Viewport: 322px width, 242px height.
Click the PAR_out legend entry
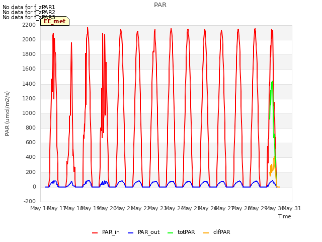pyautogui.click(x=143, y=232)
